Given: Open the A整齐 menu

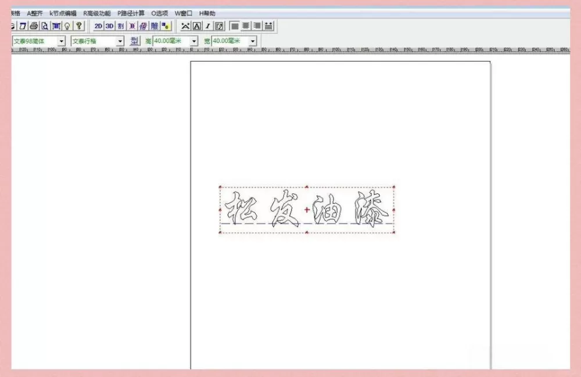Looking at the screenshot, I should 35,13.
